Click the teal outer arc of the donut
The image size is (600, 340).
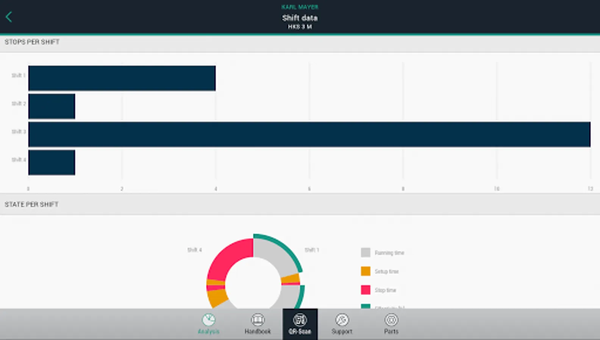(x=284, y=246)
